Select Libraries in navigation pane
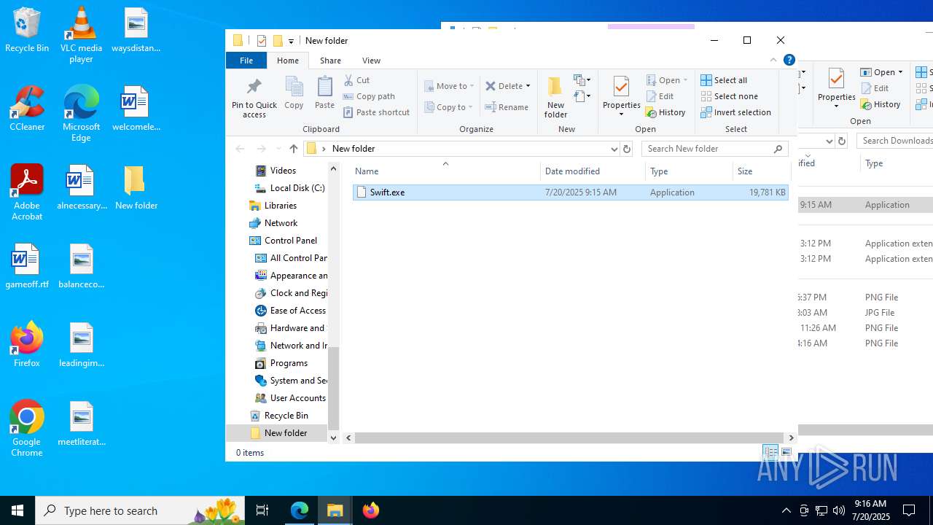 (x=280, y=206)
